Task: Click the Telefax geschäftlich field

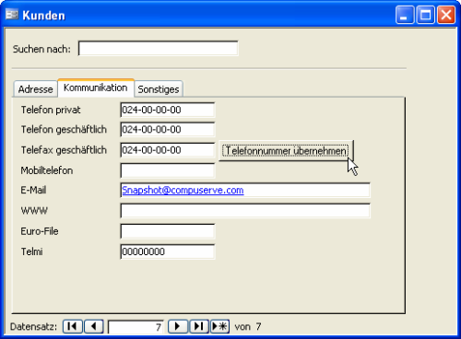Action: pos(168,150)
